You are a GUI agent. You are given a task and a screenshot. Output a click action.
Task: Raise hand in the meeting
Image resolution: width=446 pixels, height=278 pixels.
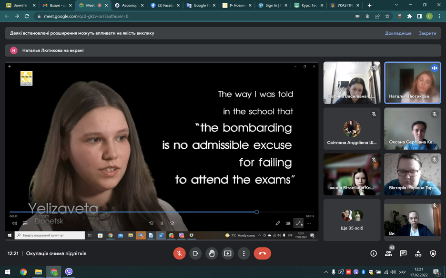pos(212,253)
